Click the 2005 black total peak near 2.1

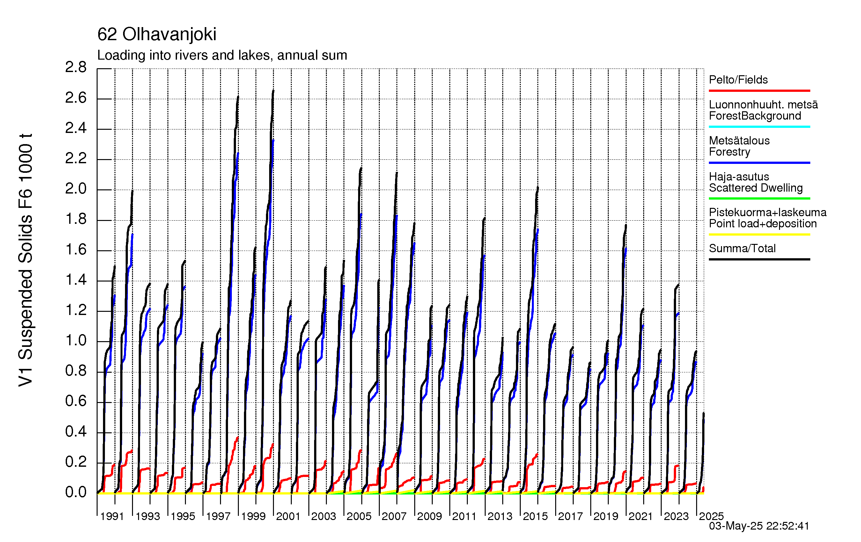(x=361, y=168)
